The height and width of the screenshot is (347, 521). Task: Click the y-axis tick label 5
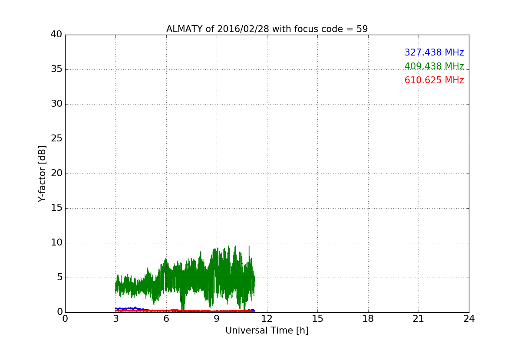[59, 278]
